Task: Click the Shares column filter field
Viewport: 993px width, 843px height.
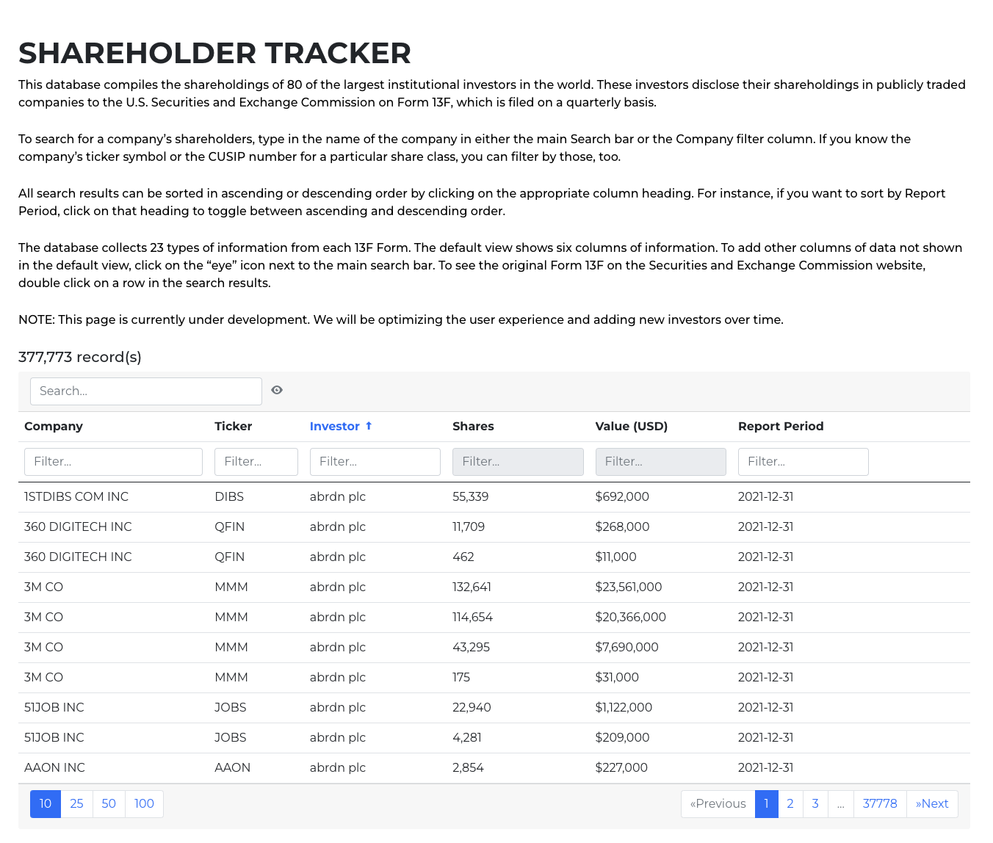Action: 518,462
